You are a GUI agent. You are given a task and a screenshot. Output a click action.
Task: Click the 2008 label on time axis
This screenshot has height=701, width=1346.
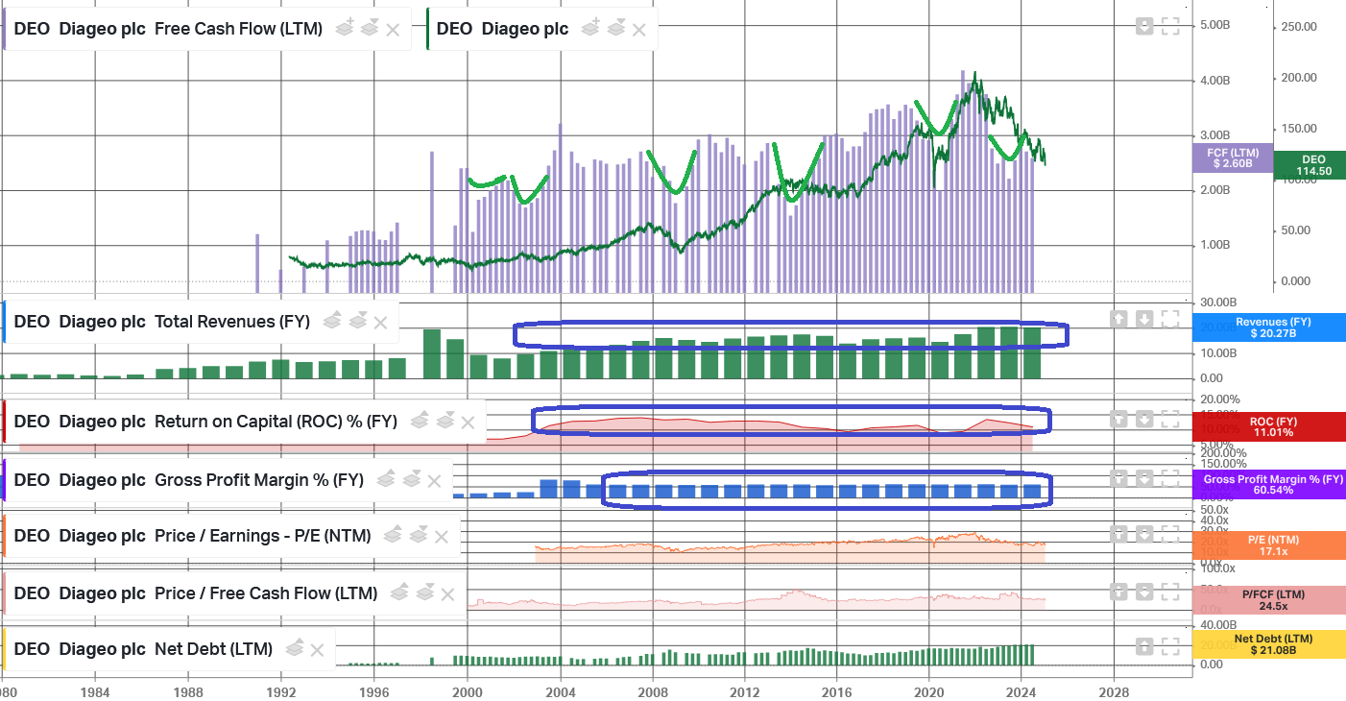pyautogui.click(x=653, y=691)
